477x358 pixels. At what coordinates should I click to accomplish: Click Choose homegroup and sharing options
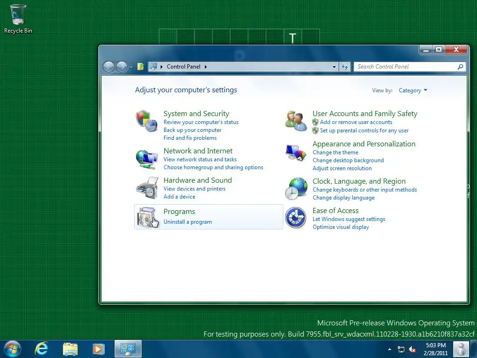click(x=213, y=167)
